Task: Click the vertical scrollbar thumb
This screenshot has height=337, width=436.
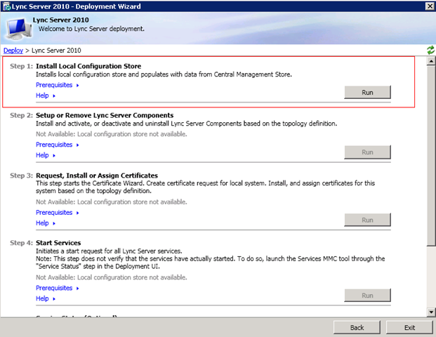Action: pyautogui.click(x=431, y=156)
